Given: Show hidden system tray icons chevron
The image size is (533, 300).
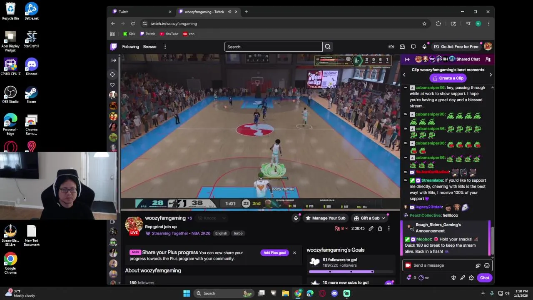Looking at the screenshot, I should (x=483, y=293).
